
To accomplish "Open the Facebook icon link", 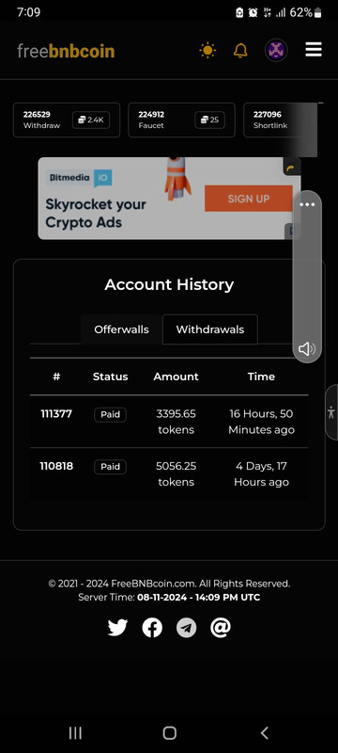I will click(152, 628).
